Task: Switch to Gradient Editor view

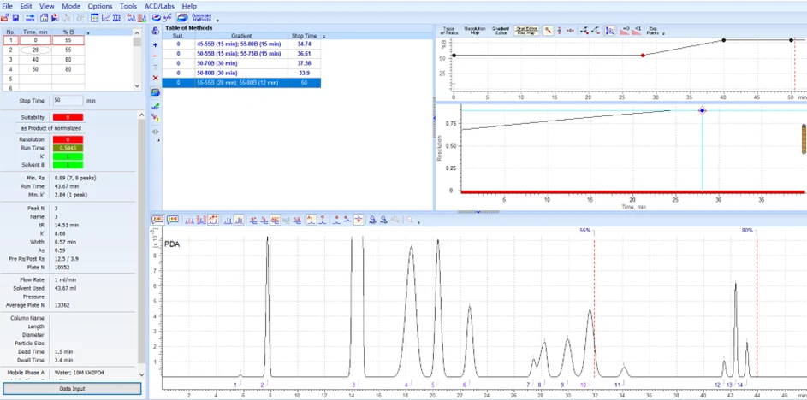Action: [501, 31]
